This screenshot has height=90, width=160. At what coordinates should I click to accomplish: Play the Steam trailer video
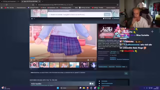(x=31, y=60)
